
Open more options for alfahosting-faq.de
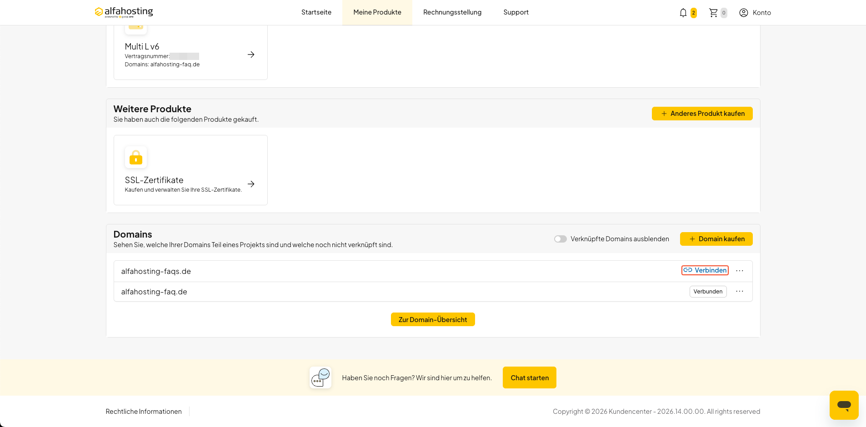(740, 291)
